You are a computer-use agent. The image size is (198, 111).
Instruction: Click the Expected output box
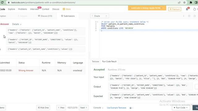(153, 96)
